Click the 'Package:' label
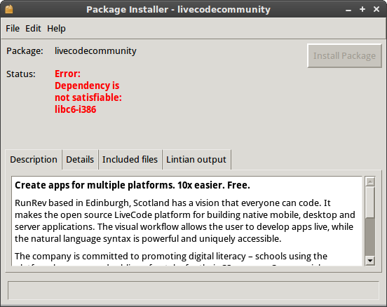The width and height of the screenshot is (387, 307). tap(25, 51)
